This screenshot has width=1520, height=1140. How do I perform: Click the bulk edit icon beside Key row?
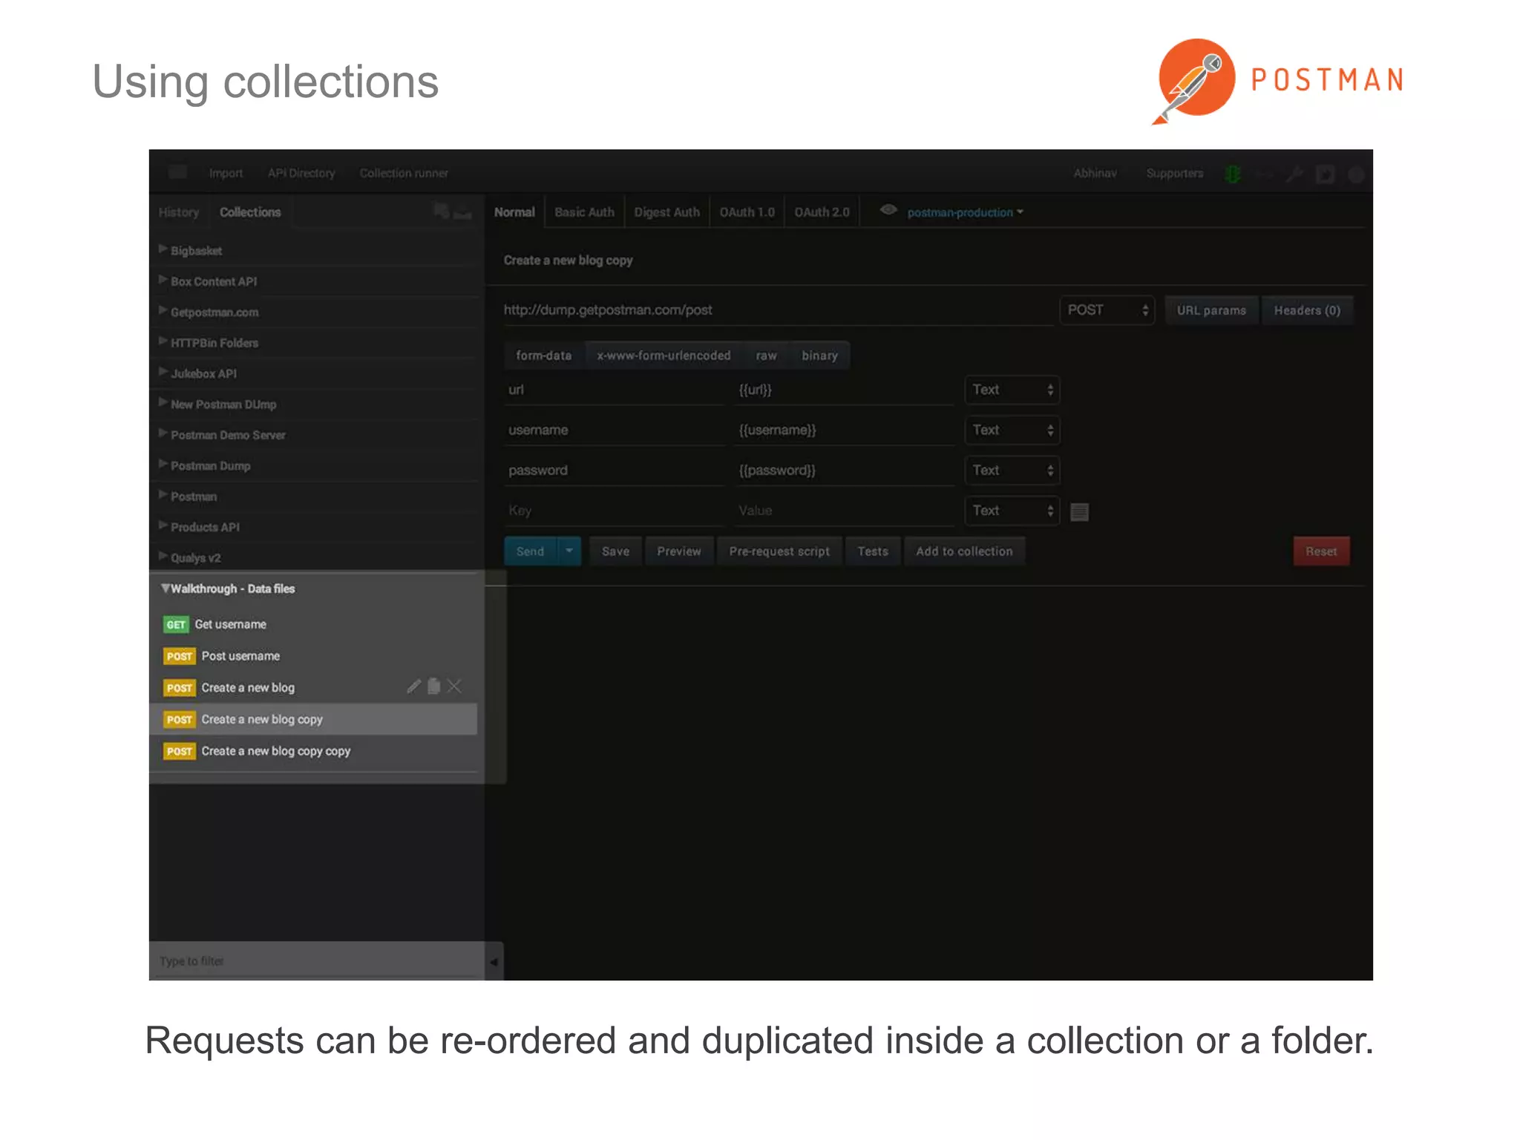1079,511
